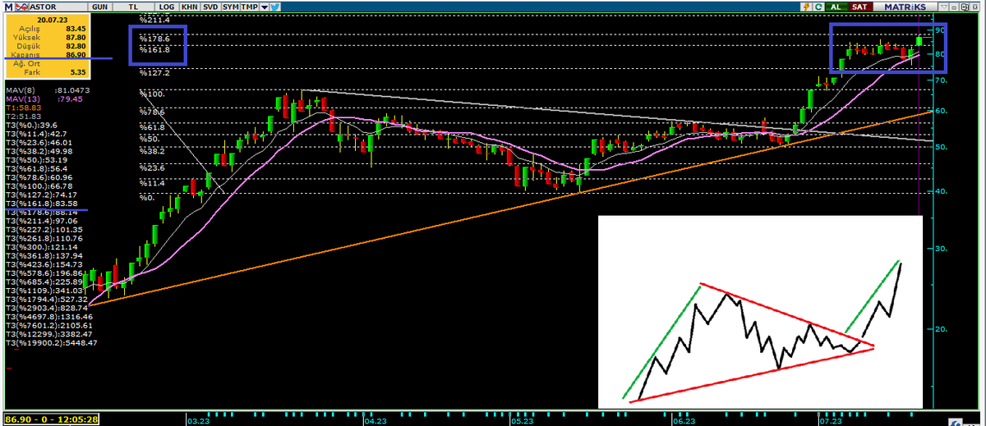
Task: Select the T3(%61.8):56.4 level row
Action: [38, 167]
